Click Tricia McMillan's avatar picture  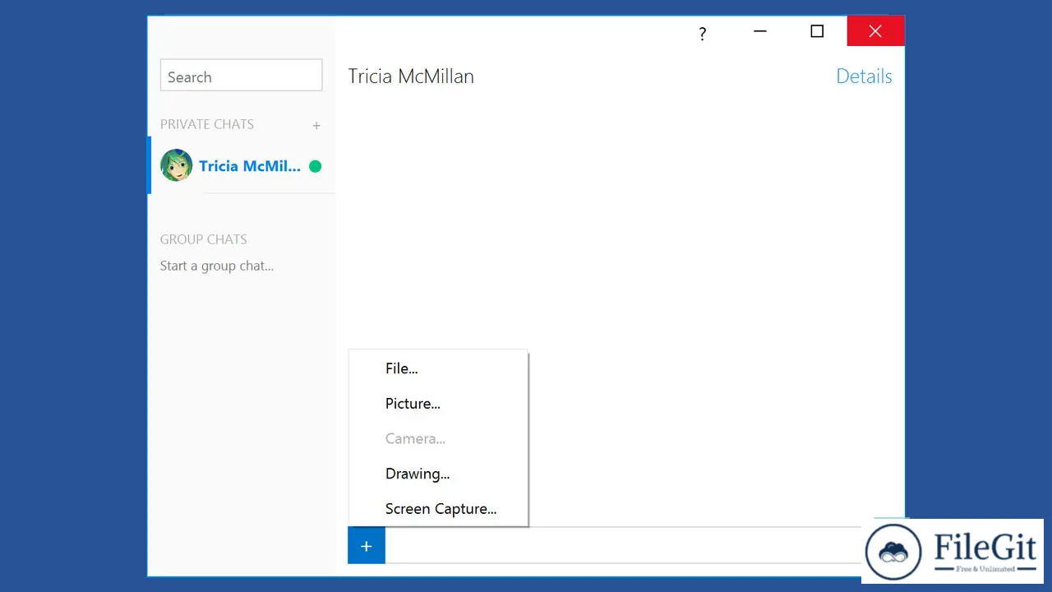[177, 165]
